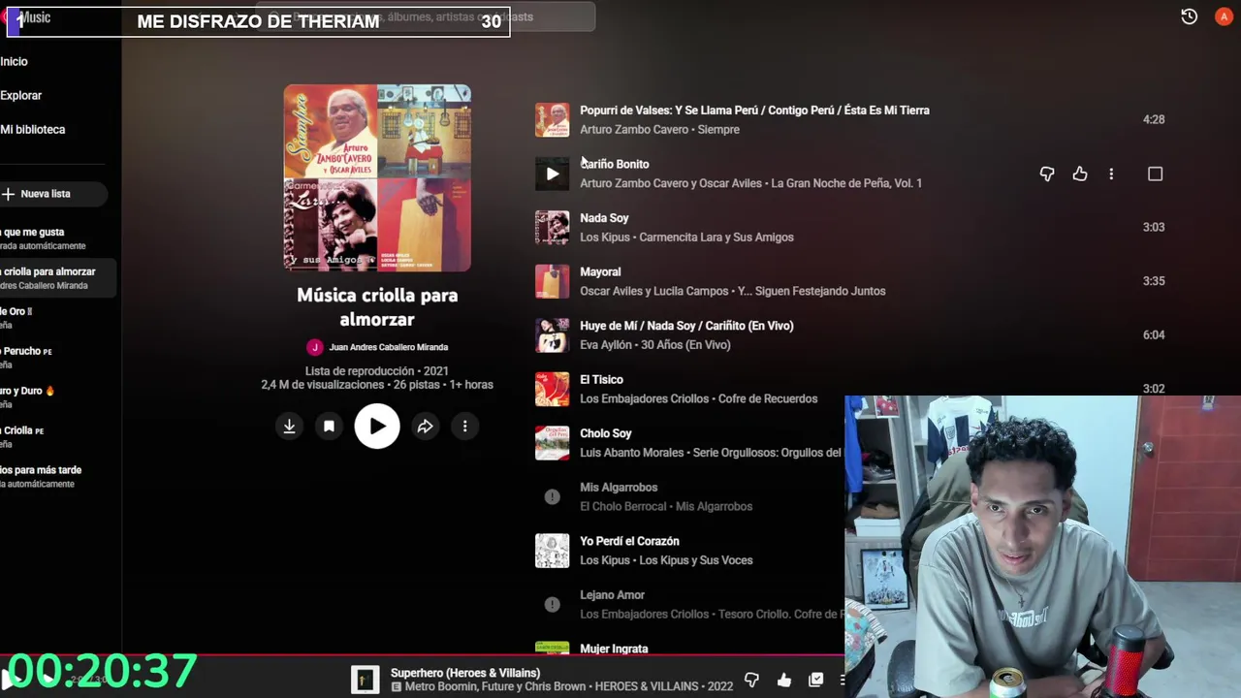Viewport: 1241px width, 698px height.
Task: Click the Popurri de Valses song title
Action: coord(754,111)
